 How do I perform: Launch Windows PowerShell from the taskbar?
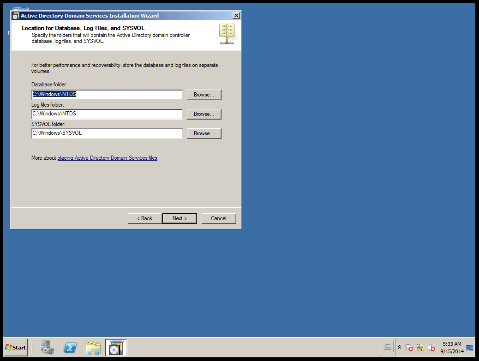[x=70, y=348]
